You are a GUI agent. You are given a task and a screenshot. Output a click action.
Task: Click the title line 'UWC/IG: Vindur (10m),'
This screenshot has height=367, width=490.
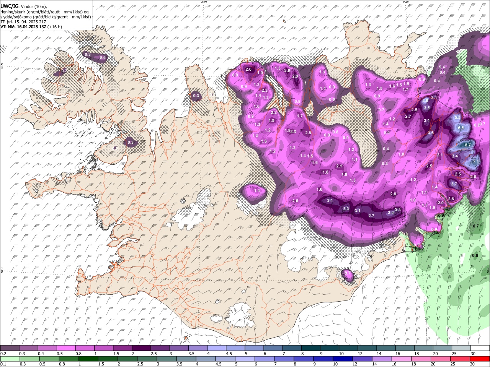point(24,6)
